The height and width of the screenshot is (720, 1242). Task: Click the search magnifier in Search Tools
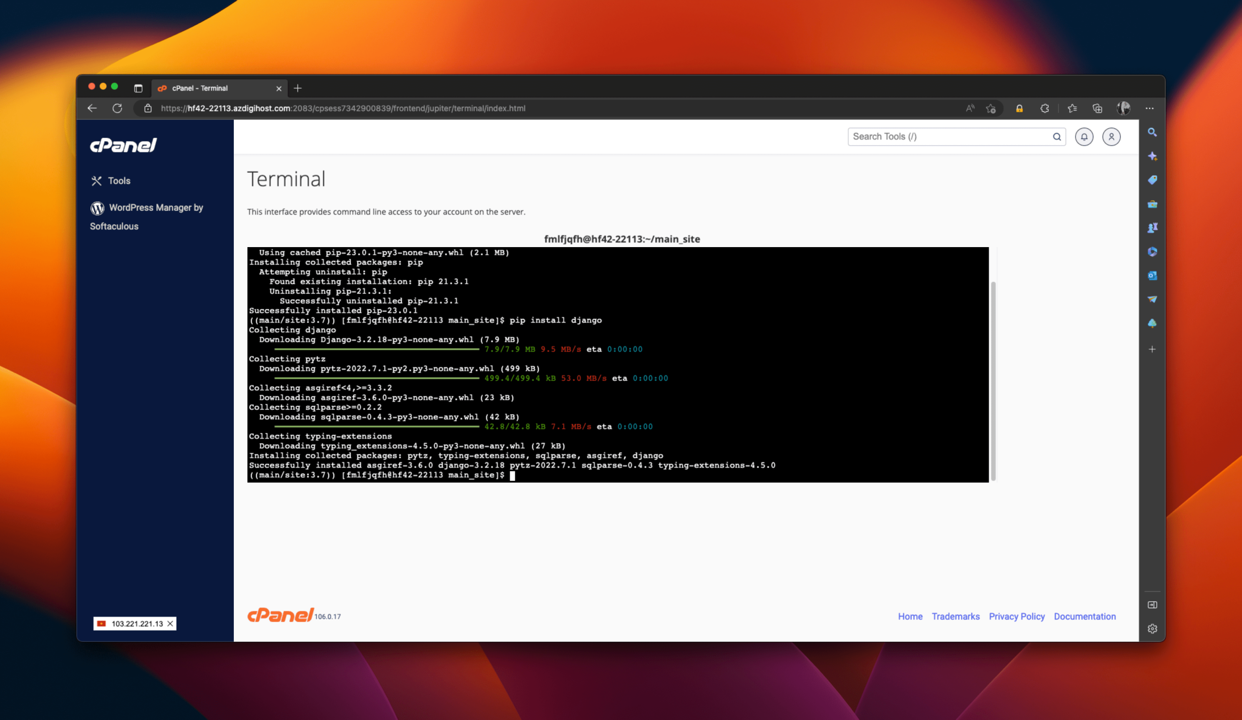1057,136
